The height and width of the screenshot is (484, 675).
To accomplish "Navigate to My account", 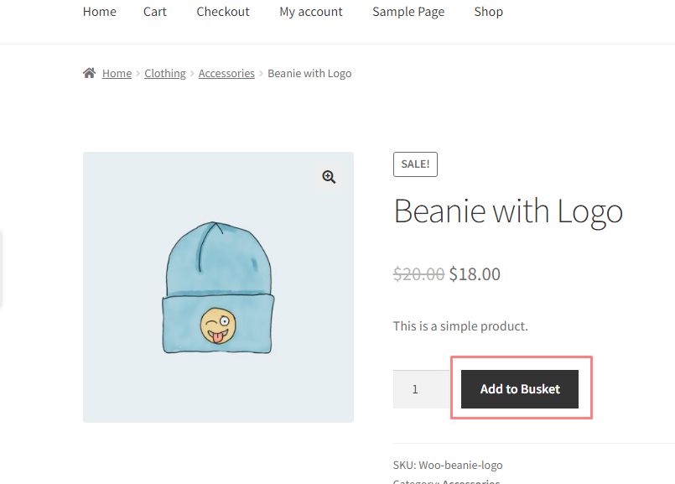I will click(311, 12).
